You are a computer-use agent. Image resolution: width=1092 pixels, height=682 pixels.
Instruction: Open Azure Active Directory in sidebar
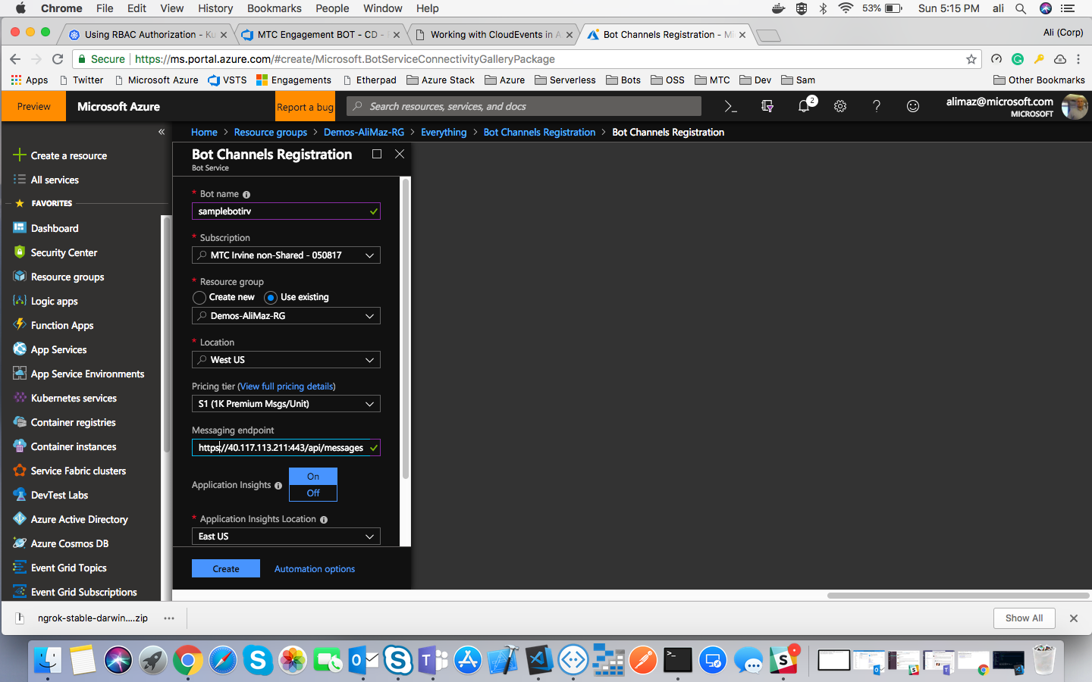[79, 519]
